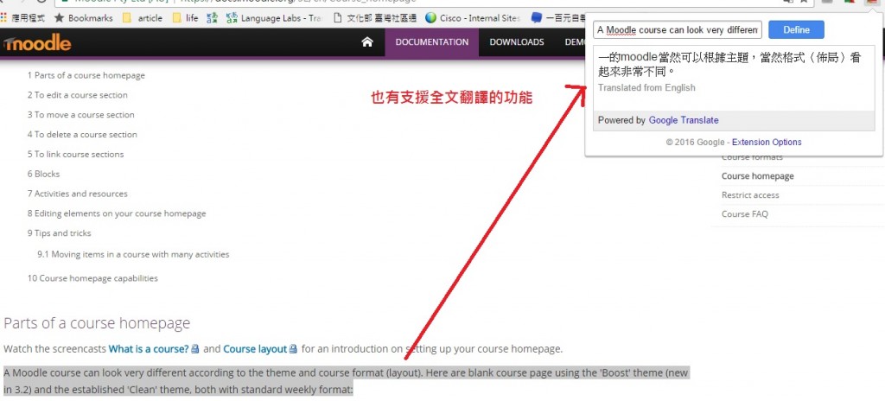This screenshot has height=401, width=885.
Task: Select the DOWNLOADS nav tab
Action: click(x=517, y=42)
